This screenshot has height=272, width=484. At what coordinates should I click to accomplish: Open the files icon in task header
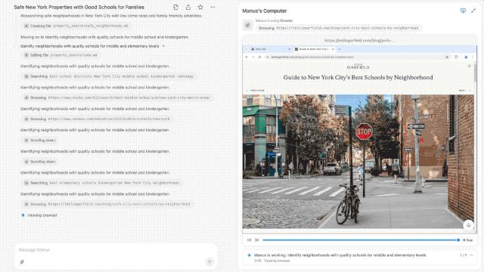click(x=175, y=7)
